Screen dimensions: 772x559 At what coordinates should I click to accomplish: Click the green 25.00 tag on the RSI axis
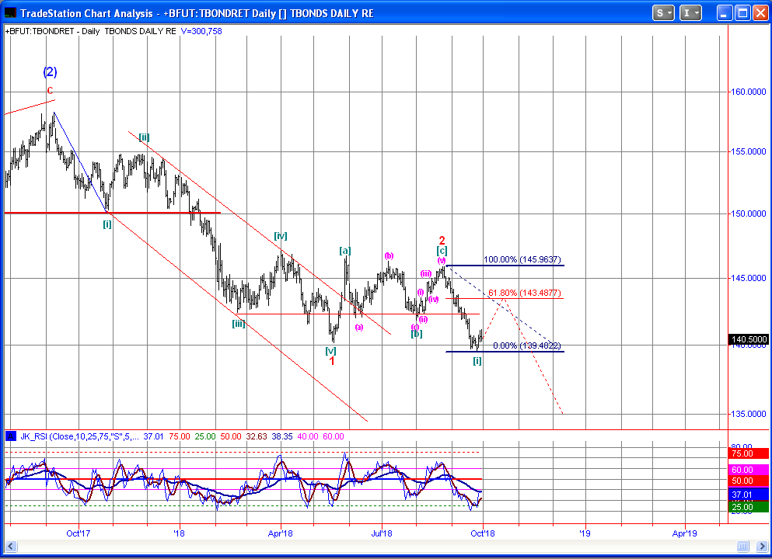(x=749, y=507)
